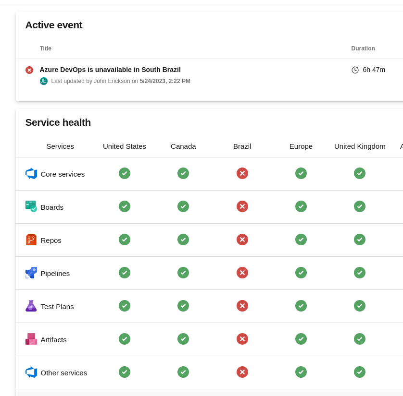Click the Canada column header
The image size is (403, 396).
point(183,146)
